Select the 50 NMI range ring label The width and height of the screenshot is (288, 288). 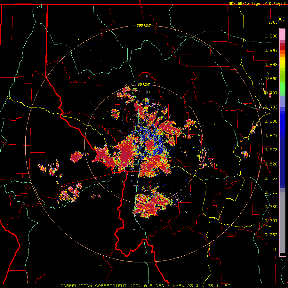(144, 84)
